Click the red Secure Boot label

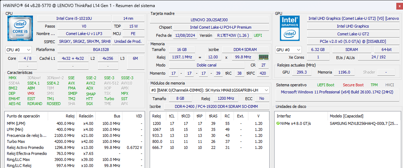[x=353, y=85]
